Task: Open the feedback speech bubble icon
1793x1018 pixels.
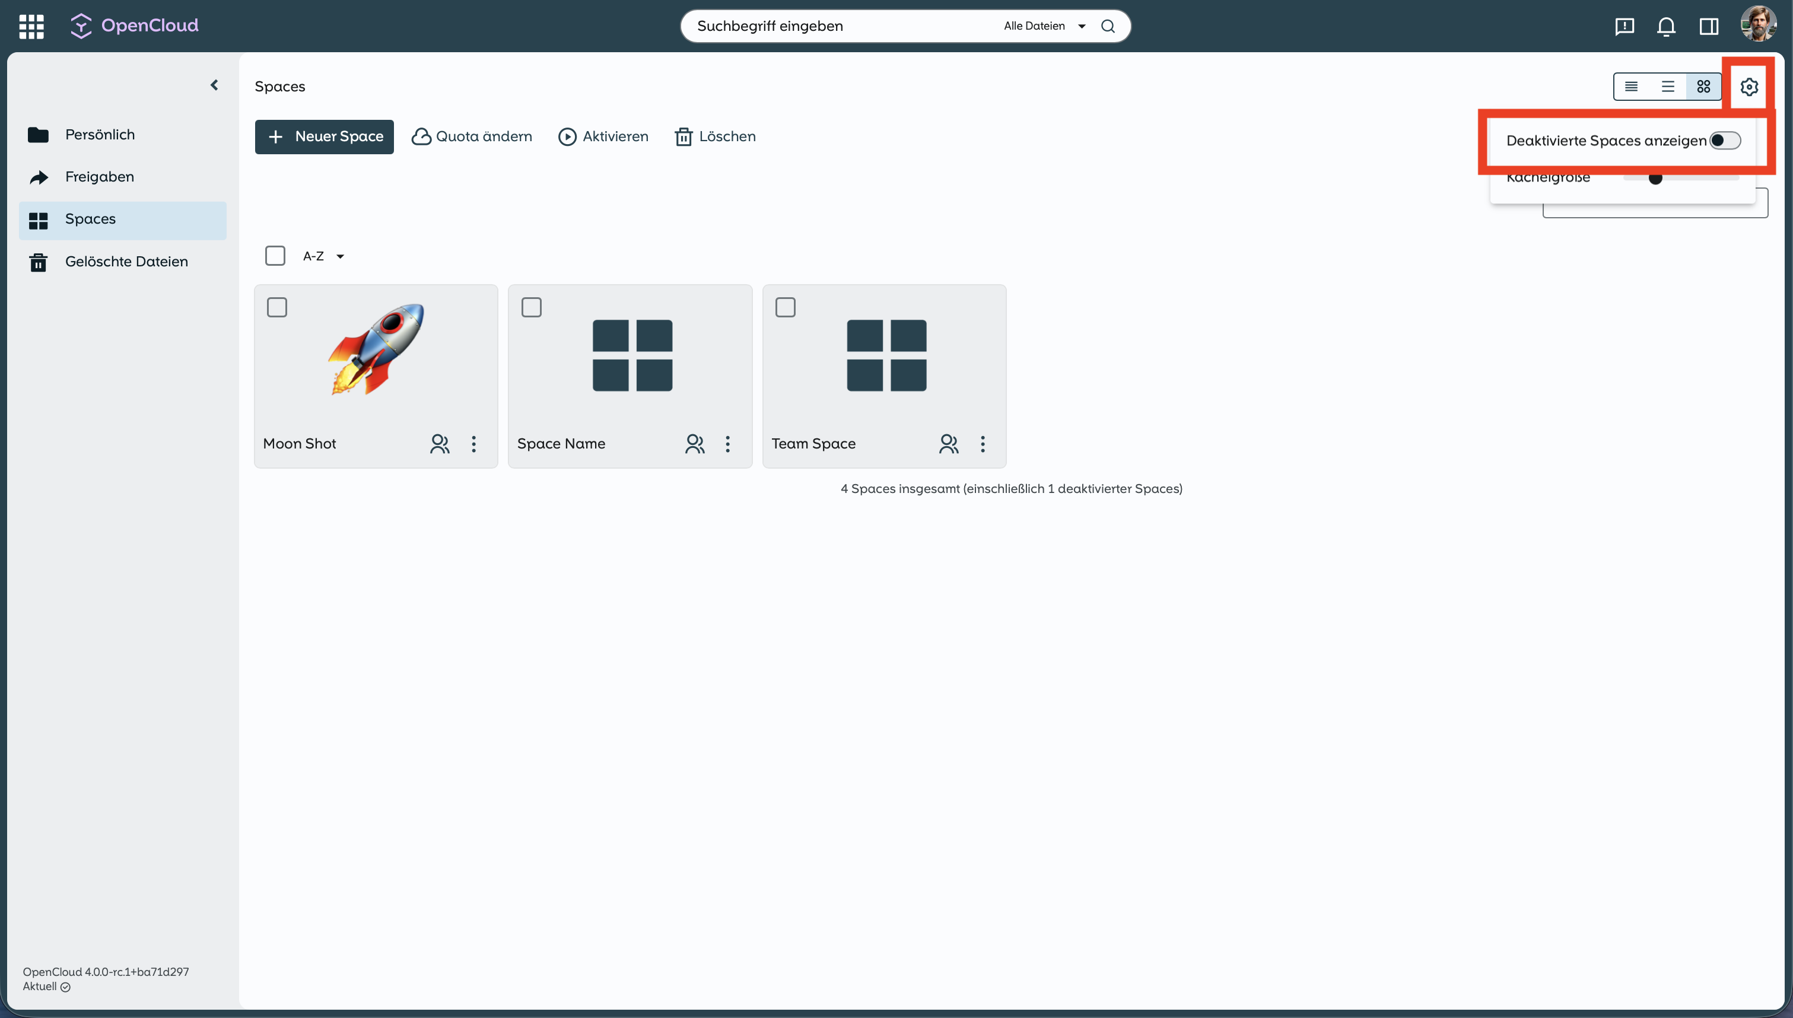Action: click(1624, 27)
